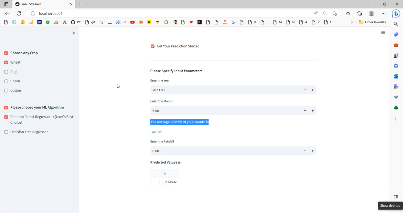Open the Bing chat sidebar icon
403x213 pixels.
coord(396,13)
